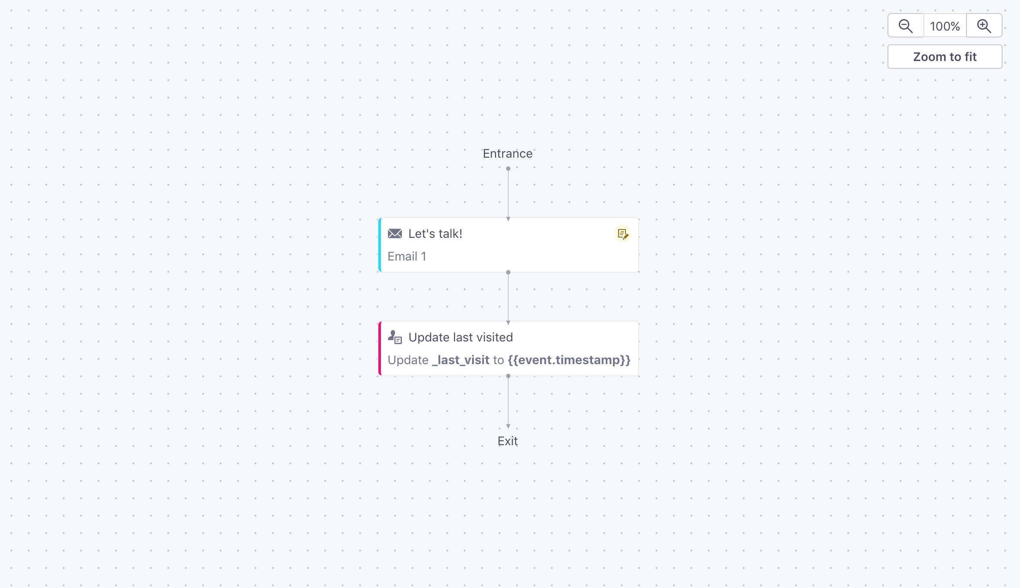Select the Update last visited node title
The image size is (1020, 588).
click(460, 337)
